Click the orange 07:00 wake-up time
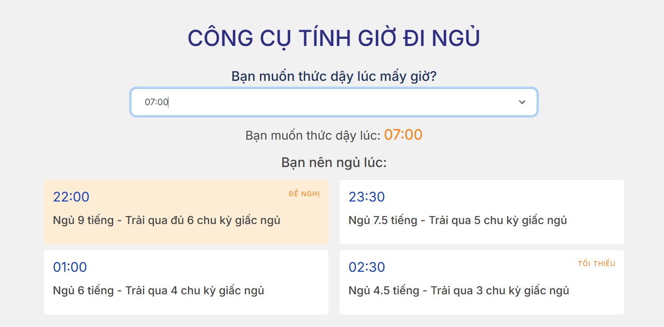This screenshot has width=664, height=327. [x=403, y=135]
